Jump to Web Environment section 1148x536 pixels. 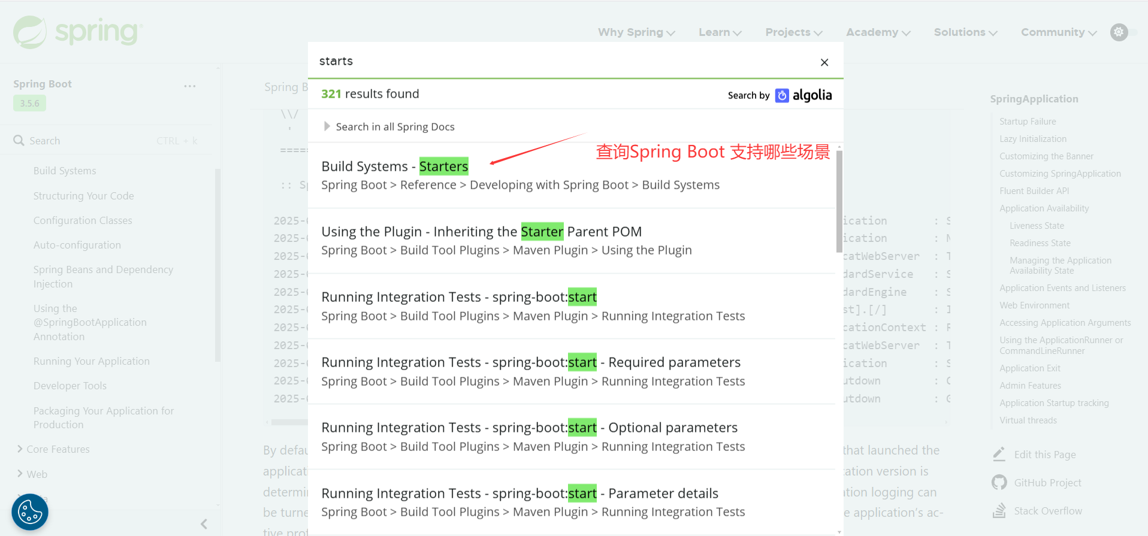point(1034,305)
